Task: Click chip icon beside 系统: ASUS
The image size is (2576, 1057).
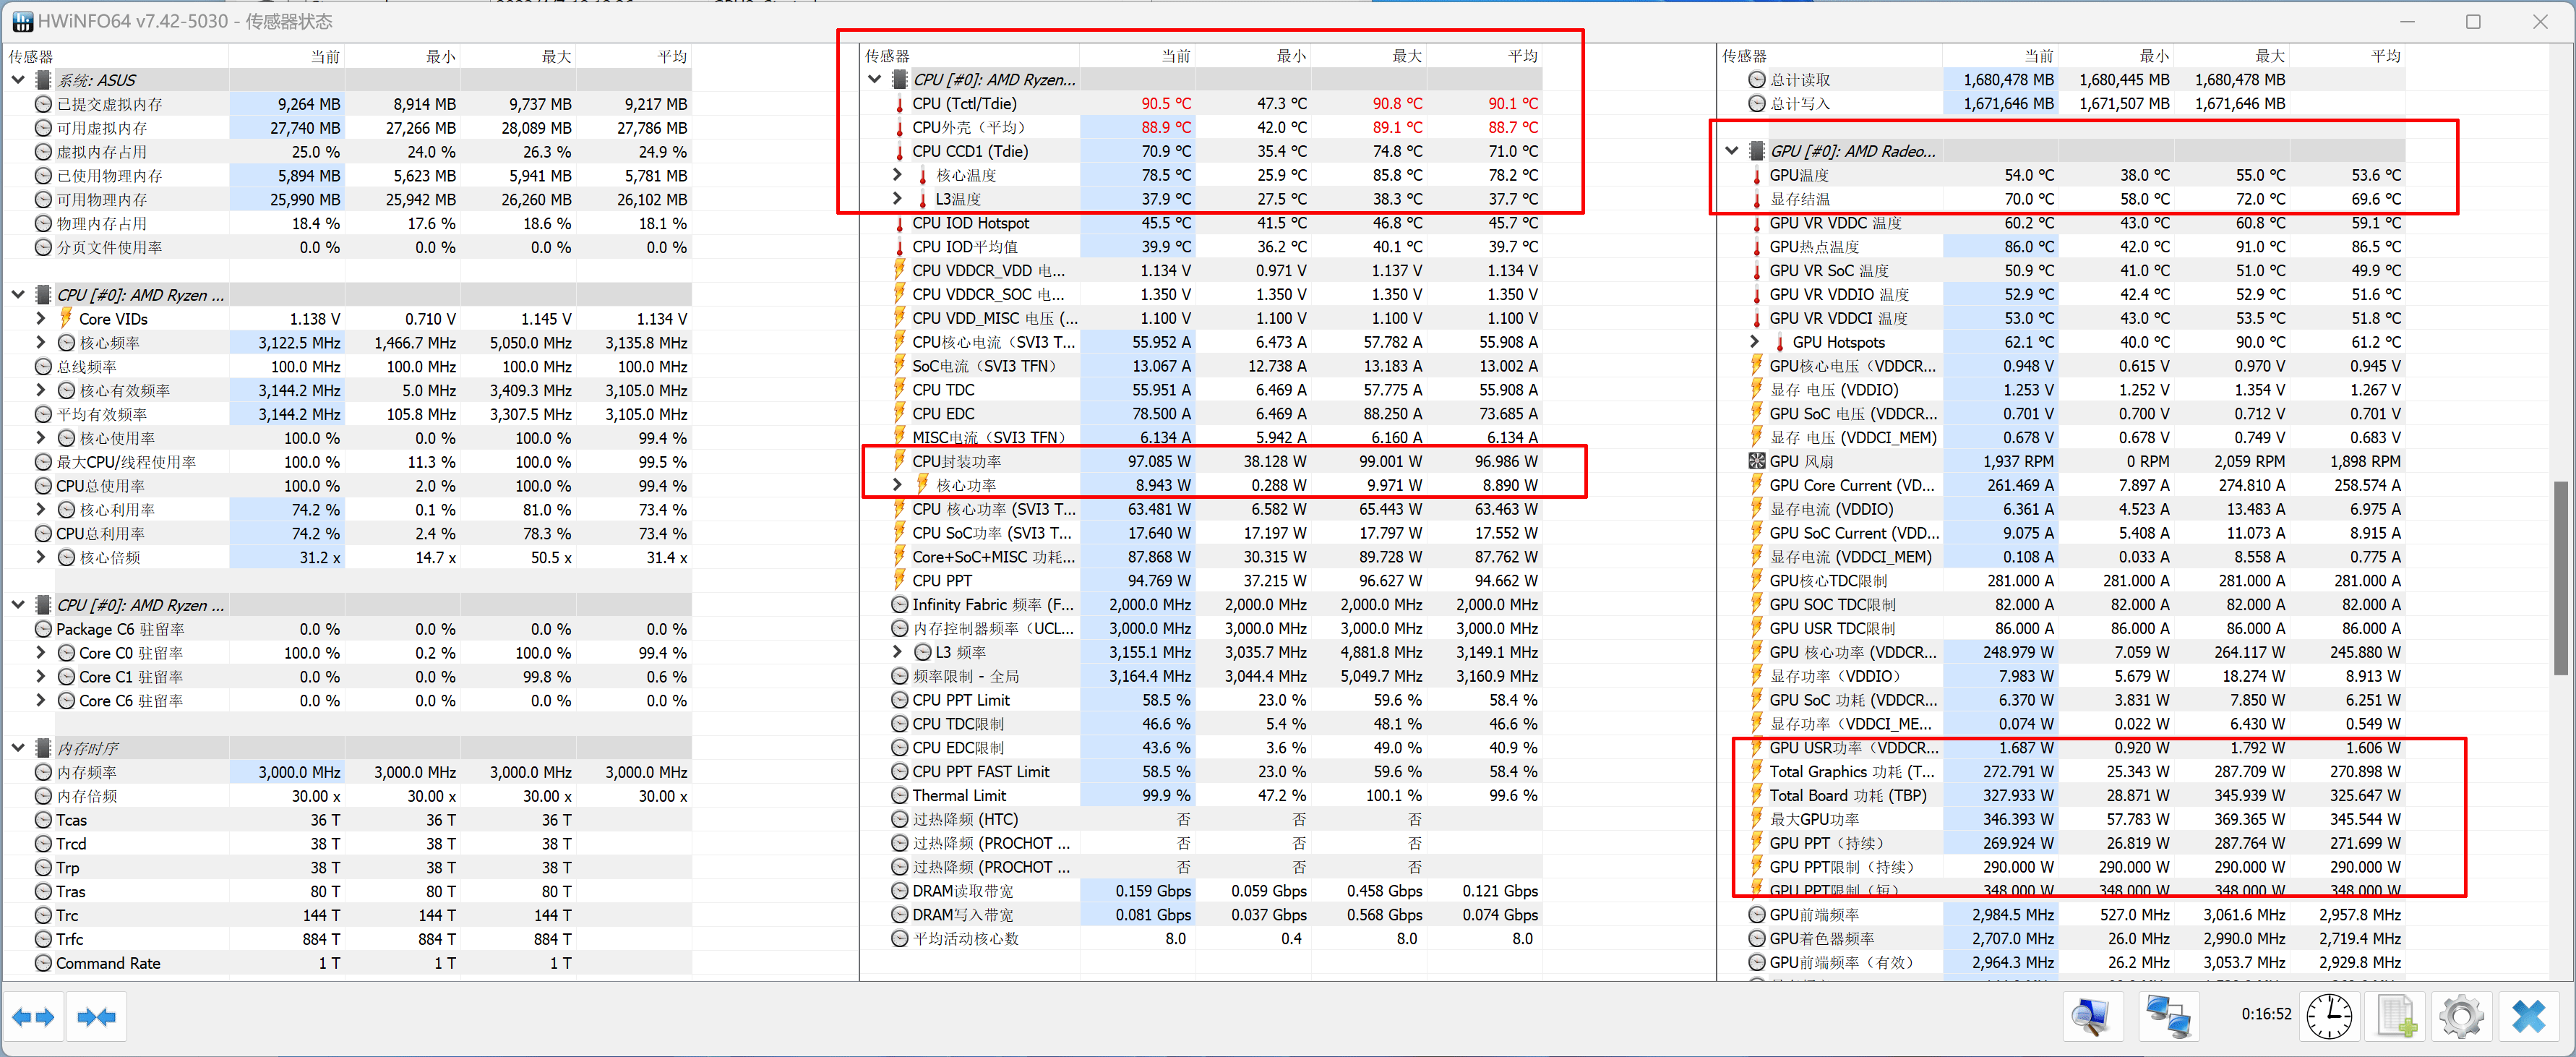Action: coord(43,80)
